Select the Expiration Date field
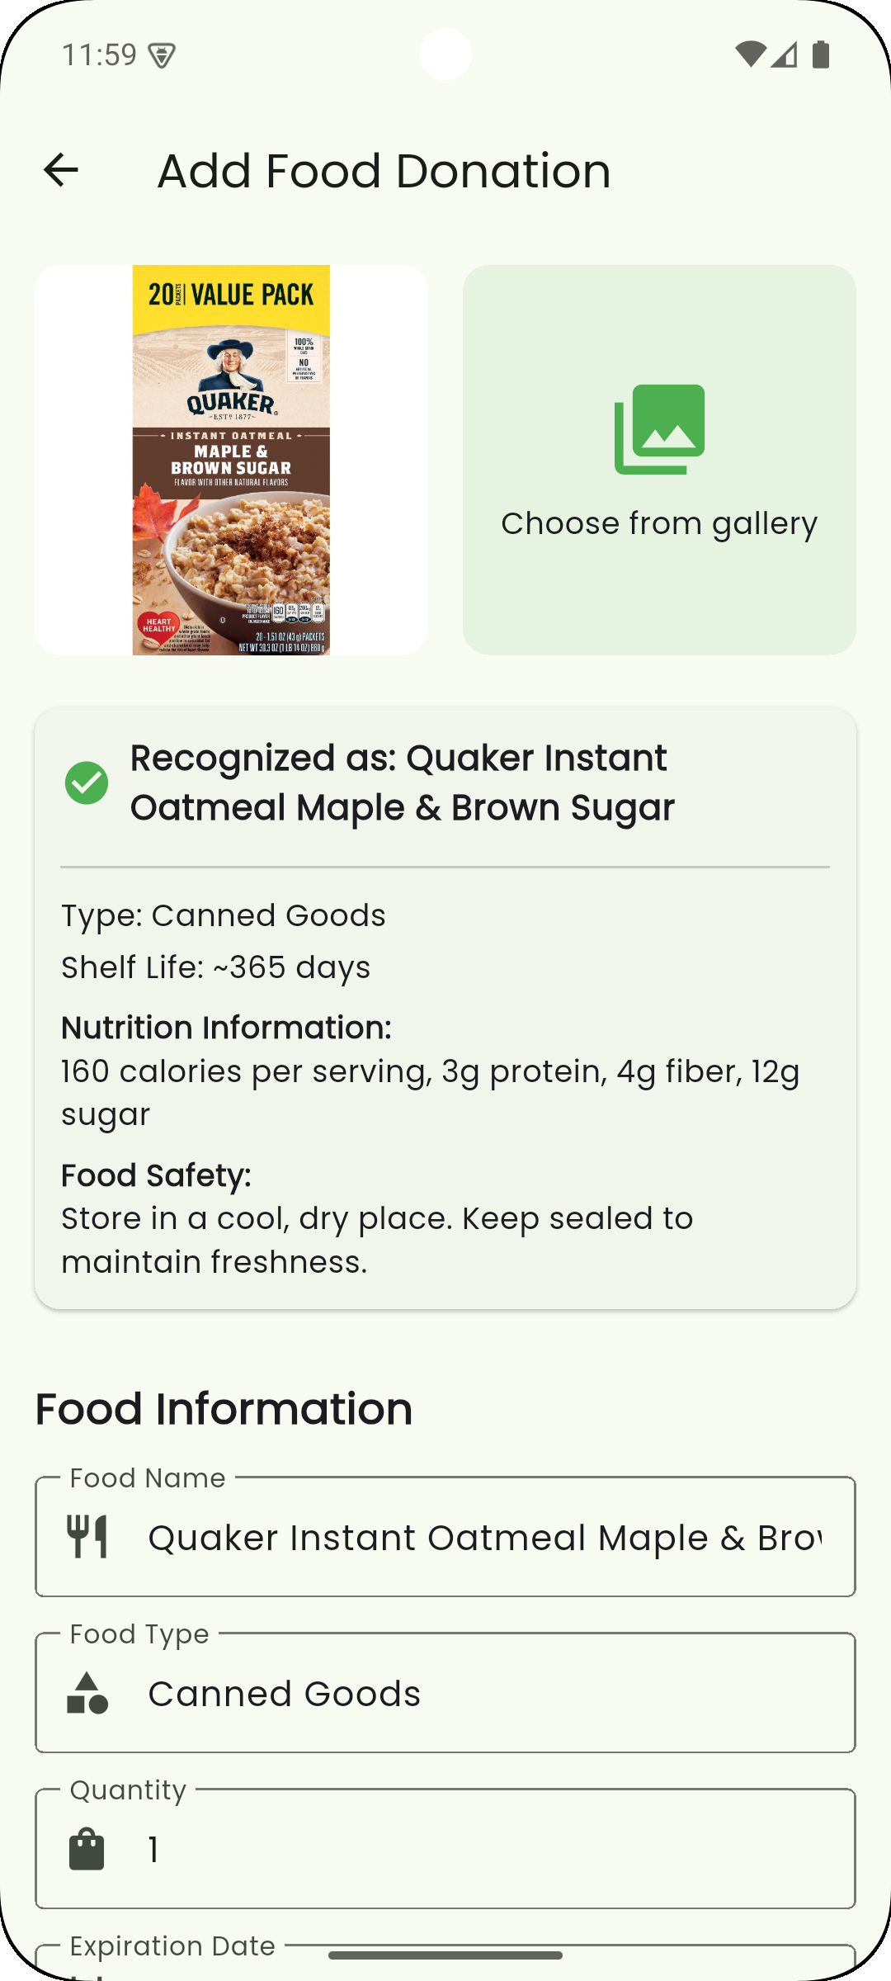Viewport: 891px width, 1981px height. coord(445,1963)
